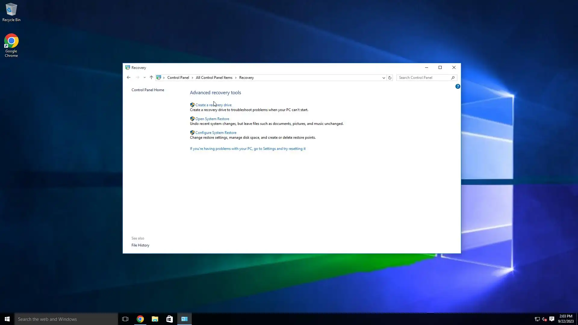Viewport: 578px width, 325px height.
Task: Open the Create a recovery drive link
Action: (x=213, y=105)
